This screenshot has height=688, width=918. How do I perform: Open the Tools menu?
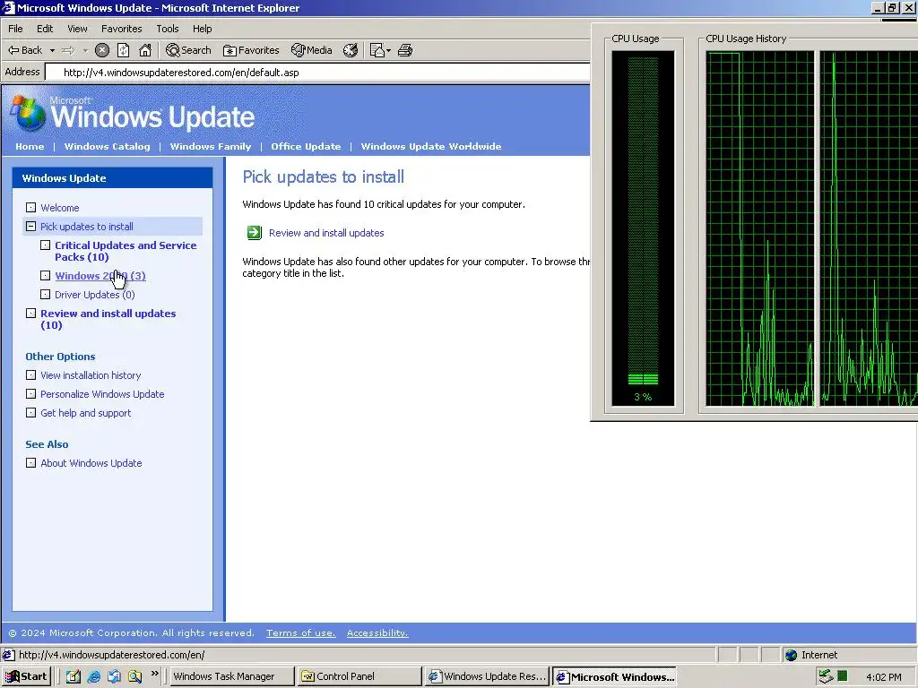click(x=168, y=29)
